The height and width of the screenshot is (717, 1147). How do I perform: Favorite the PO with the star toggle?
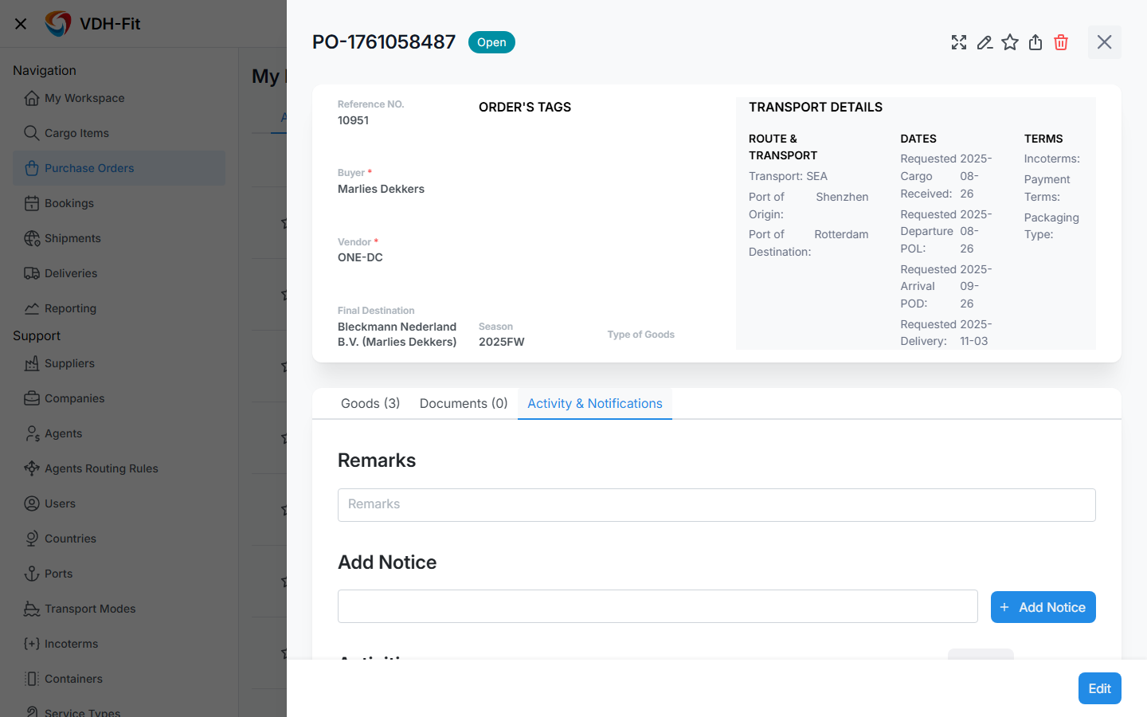pos(1010,42)
